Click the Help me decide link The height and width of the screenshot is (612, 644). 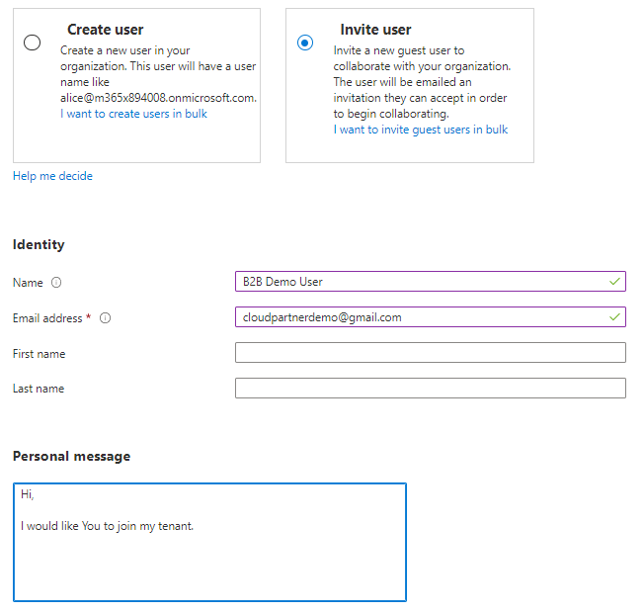click(52, 176)
